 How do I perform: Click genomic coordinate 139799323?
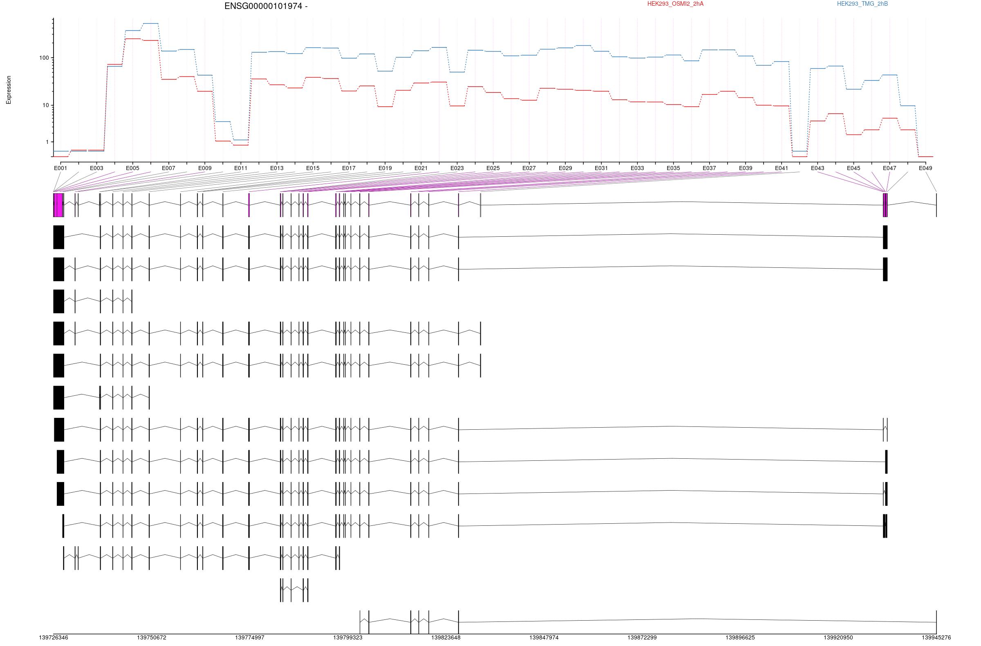click(x=348, y=637)
